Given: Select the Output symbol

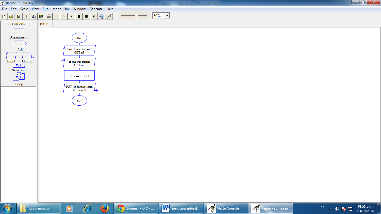Looking at the screenshot, I should coord(28,56).
